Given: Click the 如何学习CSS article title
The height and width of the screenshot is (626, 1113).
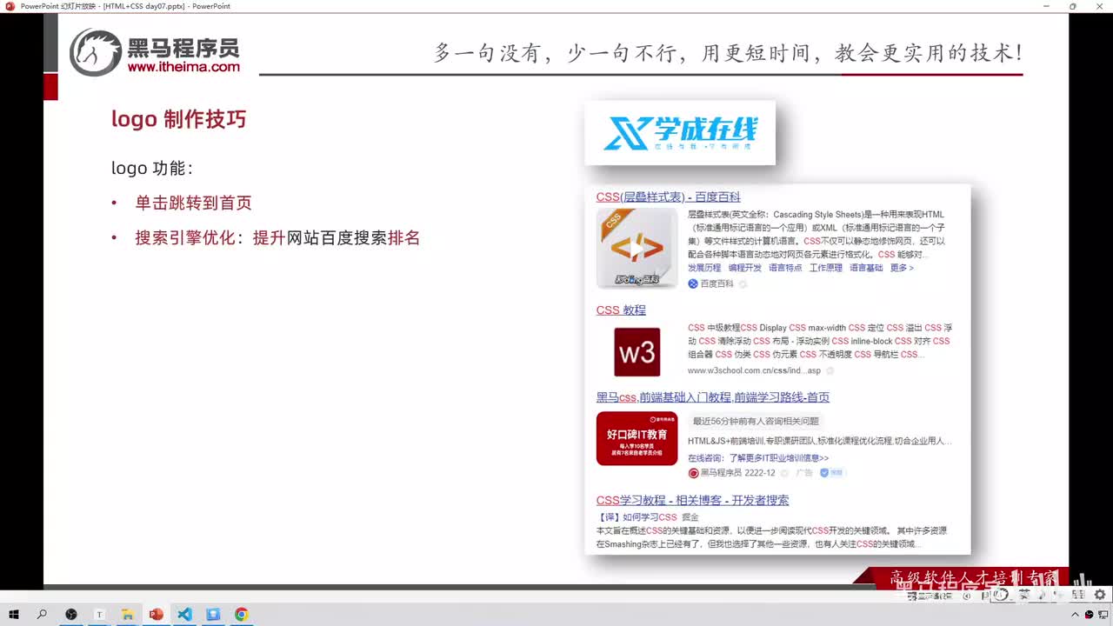Looking at the screenshot, I should [638, 516].
